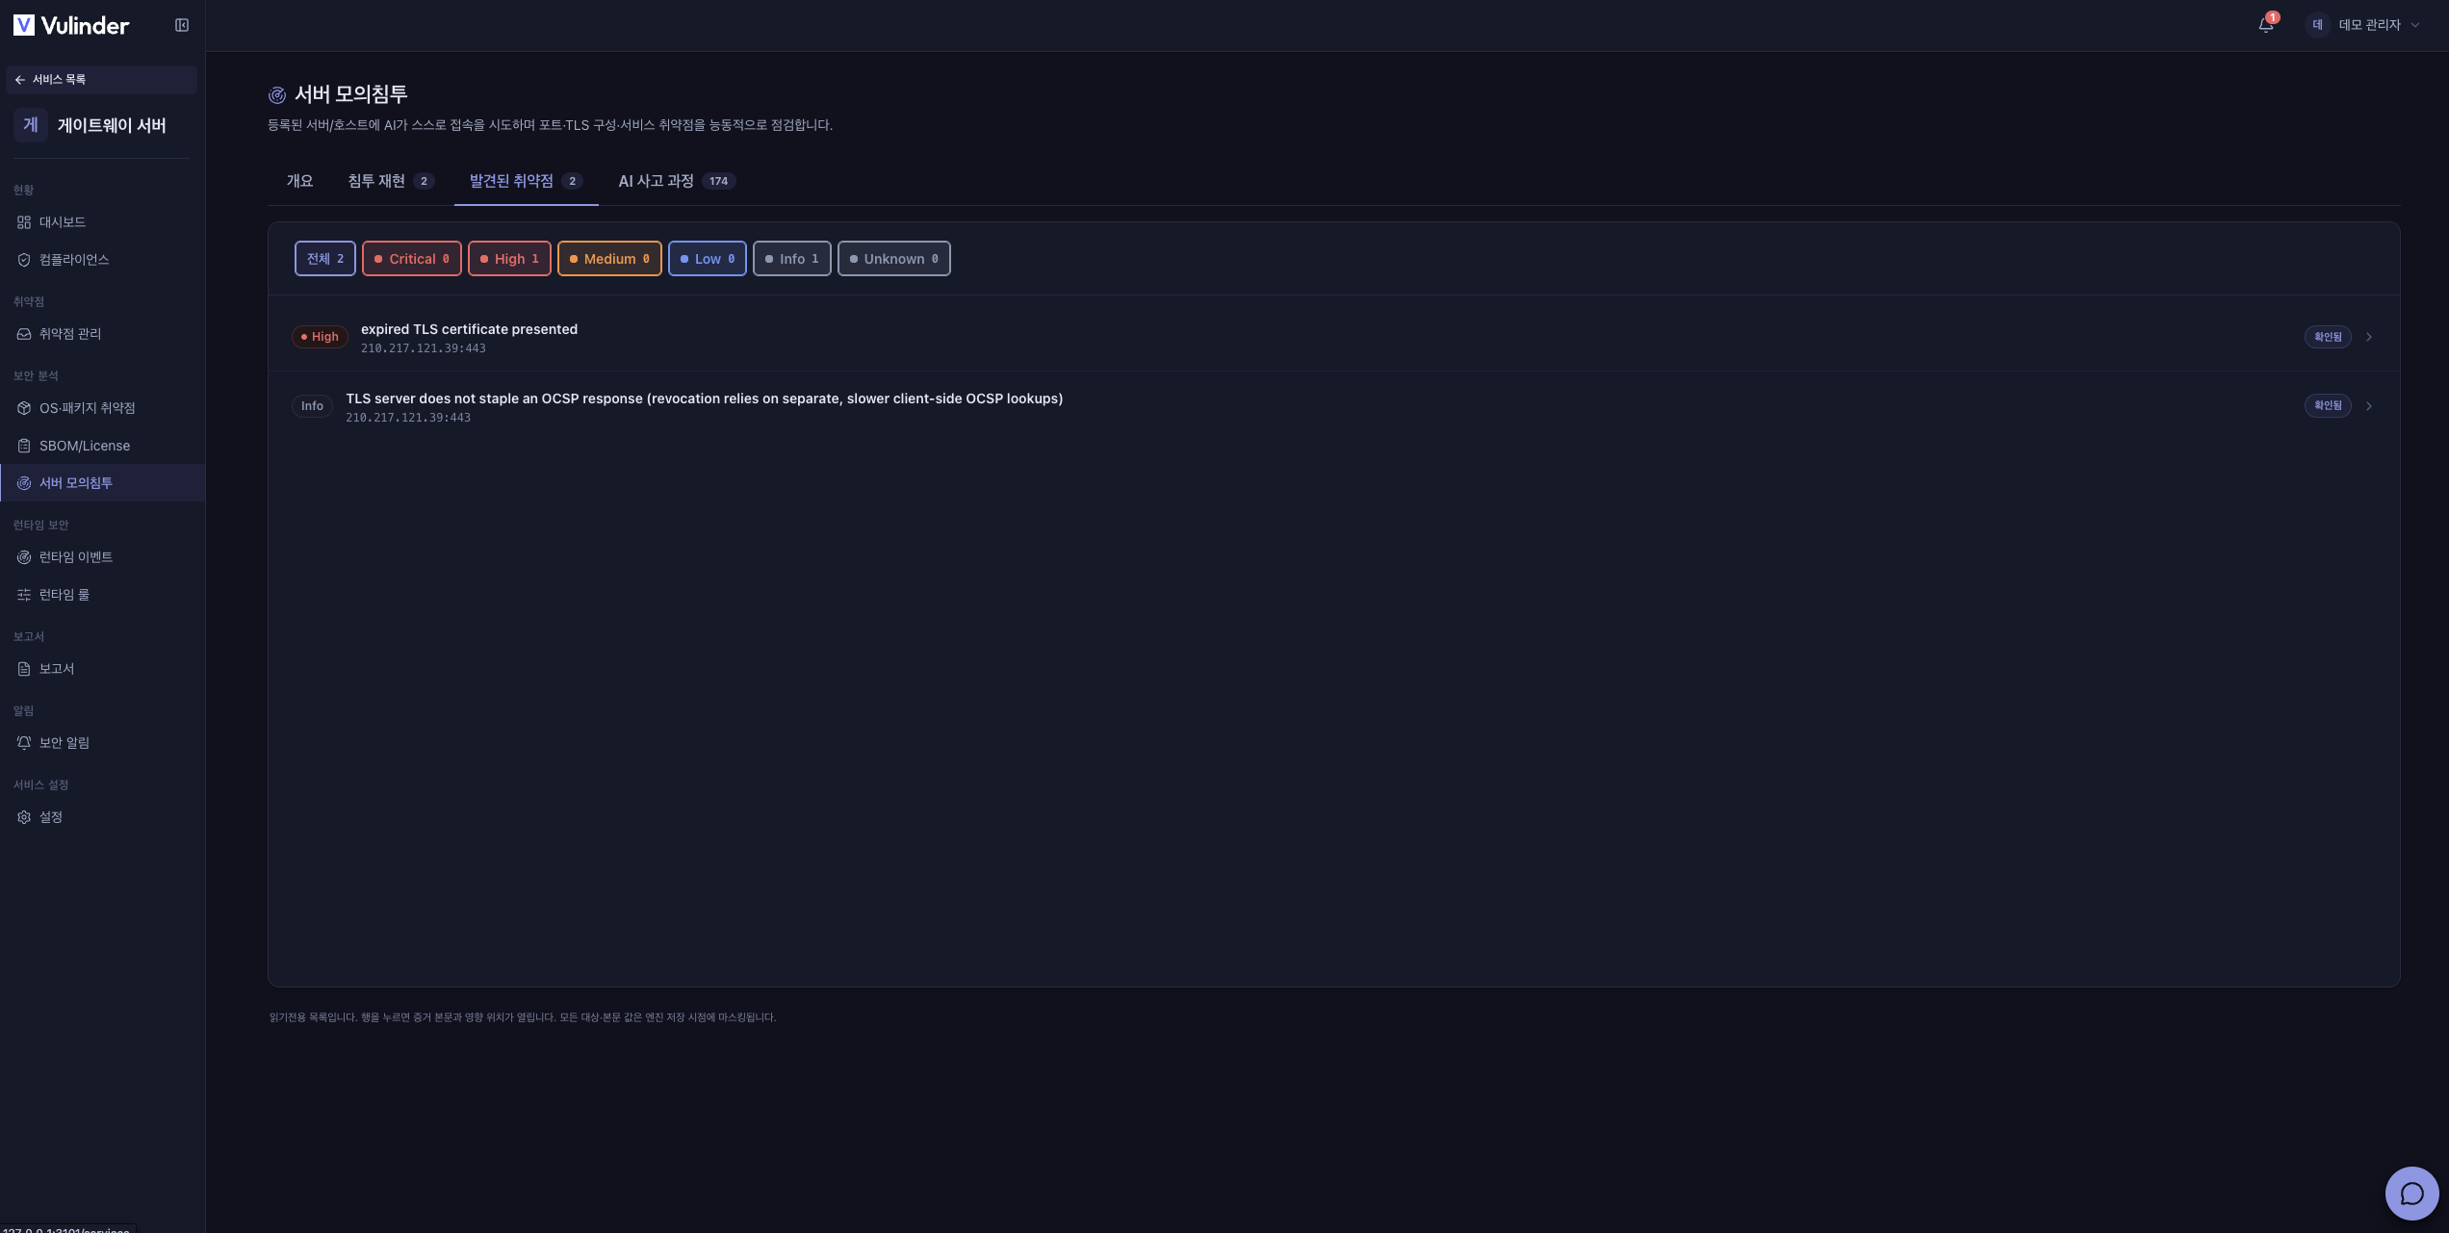Toggle the Critical severity filter
The width and height of the screenshot is (2449, 1233).
pyautogui.click(x=412, y=259)
